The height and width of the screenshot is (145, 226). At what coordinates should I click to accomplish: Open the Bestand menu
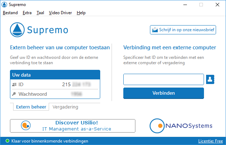[x=10, y=13]
